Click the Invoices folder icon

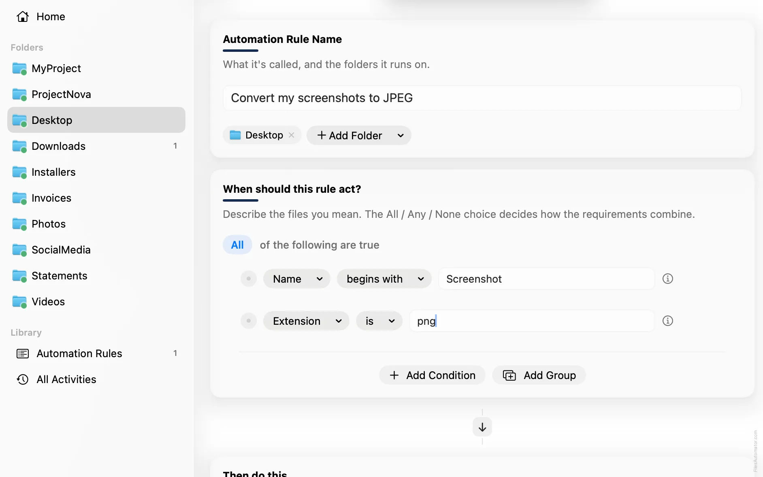19,198
